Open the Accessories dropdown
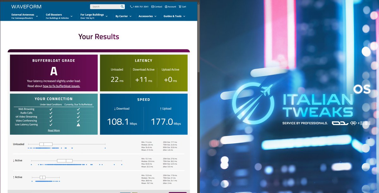This screenshot has width=379, height=193. point(147,16)
